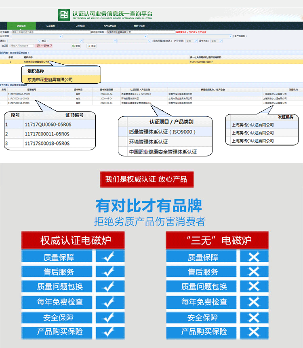This screenshot has height=348, width=303.
Task: Click certificate number 11717S00018-05R0S in the table
Action: 19,103
